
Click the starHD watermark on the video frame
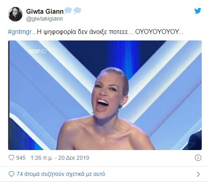37,51
